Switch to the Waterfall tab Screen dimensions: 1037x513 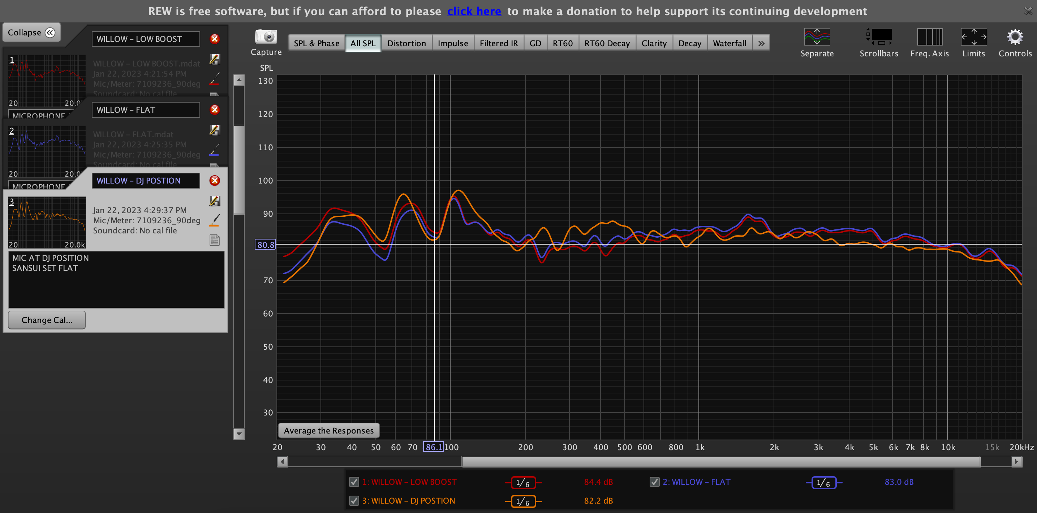click(x=729, y=43)
